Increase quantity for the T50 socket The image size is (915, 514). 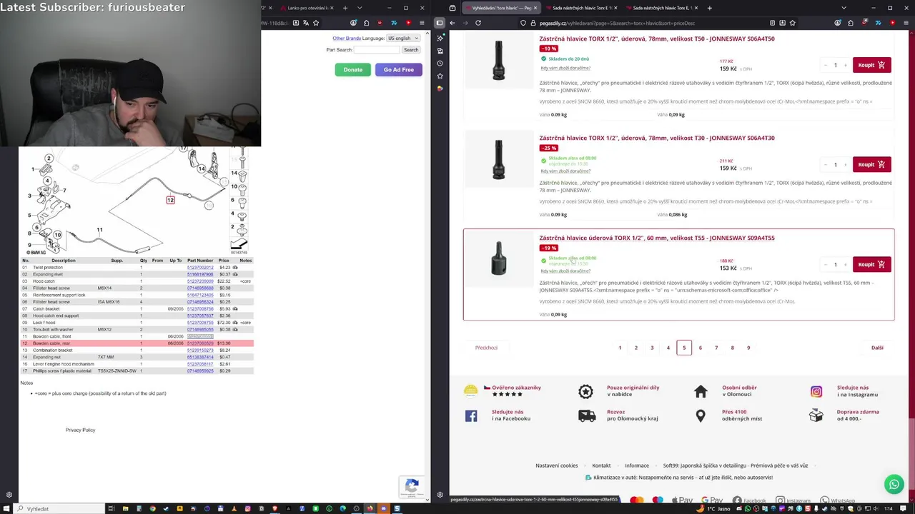(845, 65)
